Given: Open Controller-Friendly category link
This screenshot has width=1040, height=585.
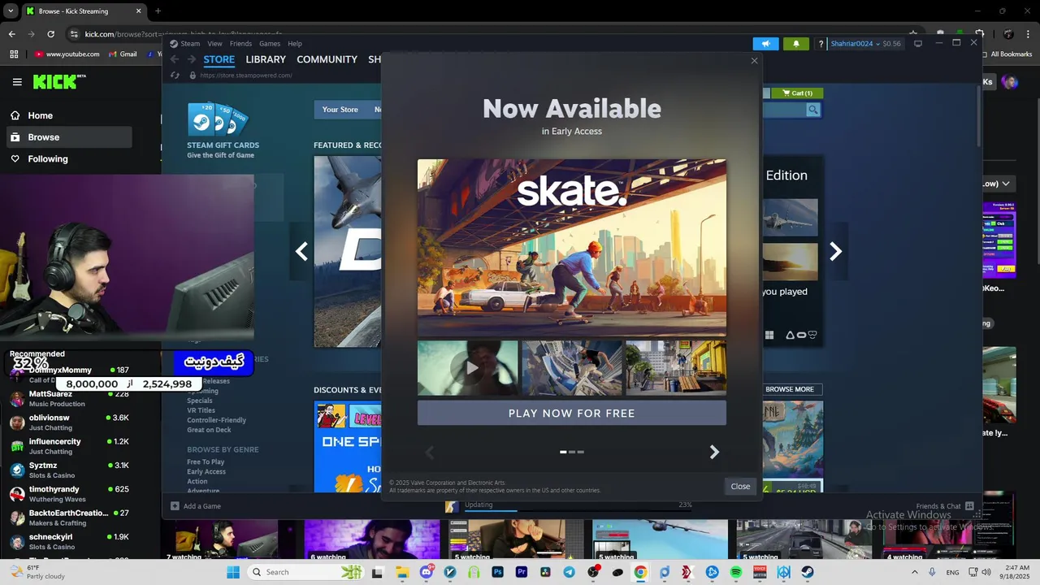Looking at the screenshot, I should (x=216, y=420).
